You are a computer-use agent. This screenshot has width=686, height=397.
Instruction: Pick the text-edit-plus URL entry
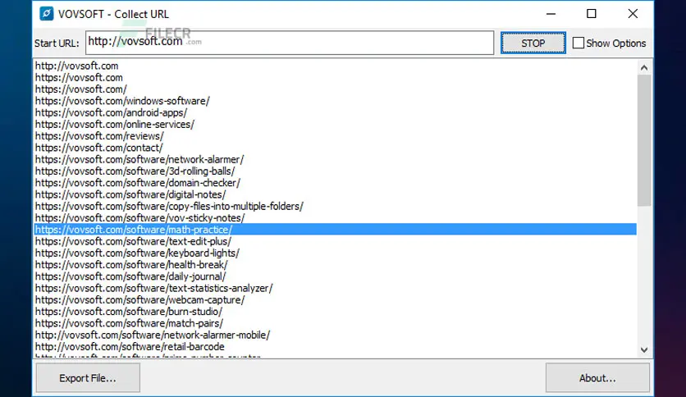[x=133, y=242]
